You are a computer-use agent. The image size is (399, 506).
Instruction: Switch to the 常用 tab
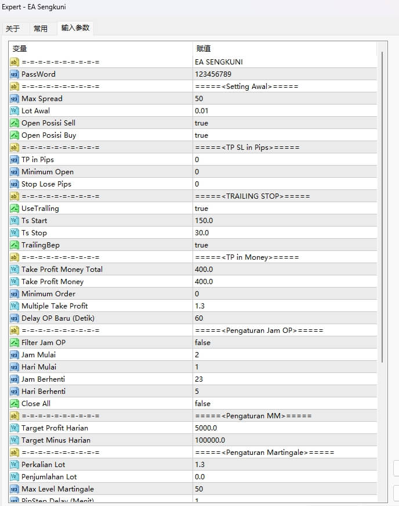(41, 28)
